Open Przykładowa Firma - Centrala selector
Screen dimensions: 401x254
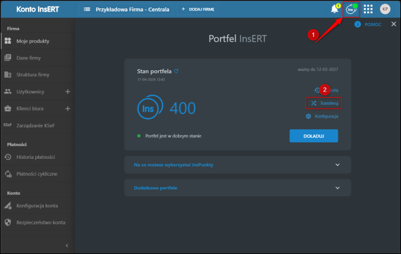[126, 9]
